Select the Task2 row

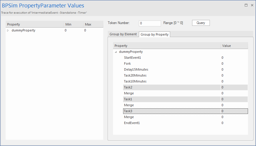click(128, 87)
